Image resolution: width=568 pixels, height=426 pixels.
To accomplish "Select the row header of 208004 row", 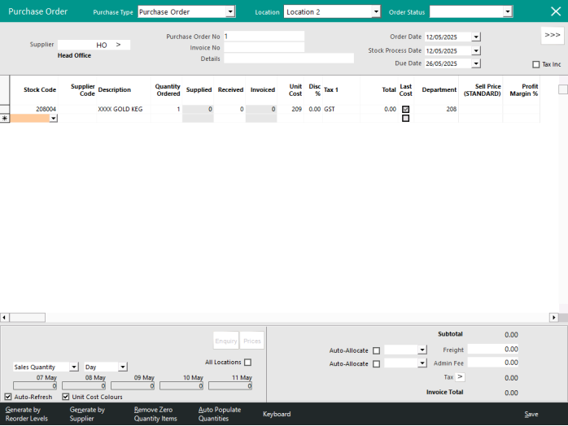I will point(5,109).
